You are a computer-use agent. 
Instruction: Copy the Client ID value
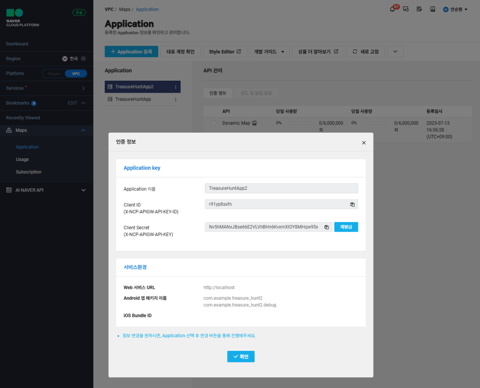352,204
